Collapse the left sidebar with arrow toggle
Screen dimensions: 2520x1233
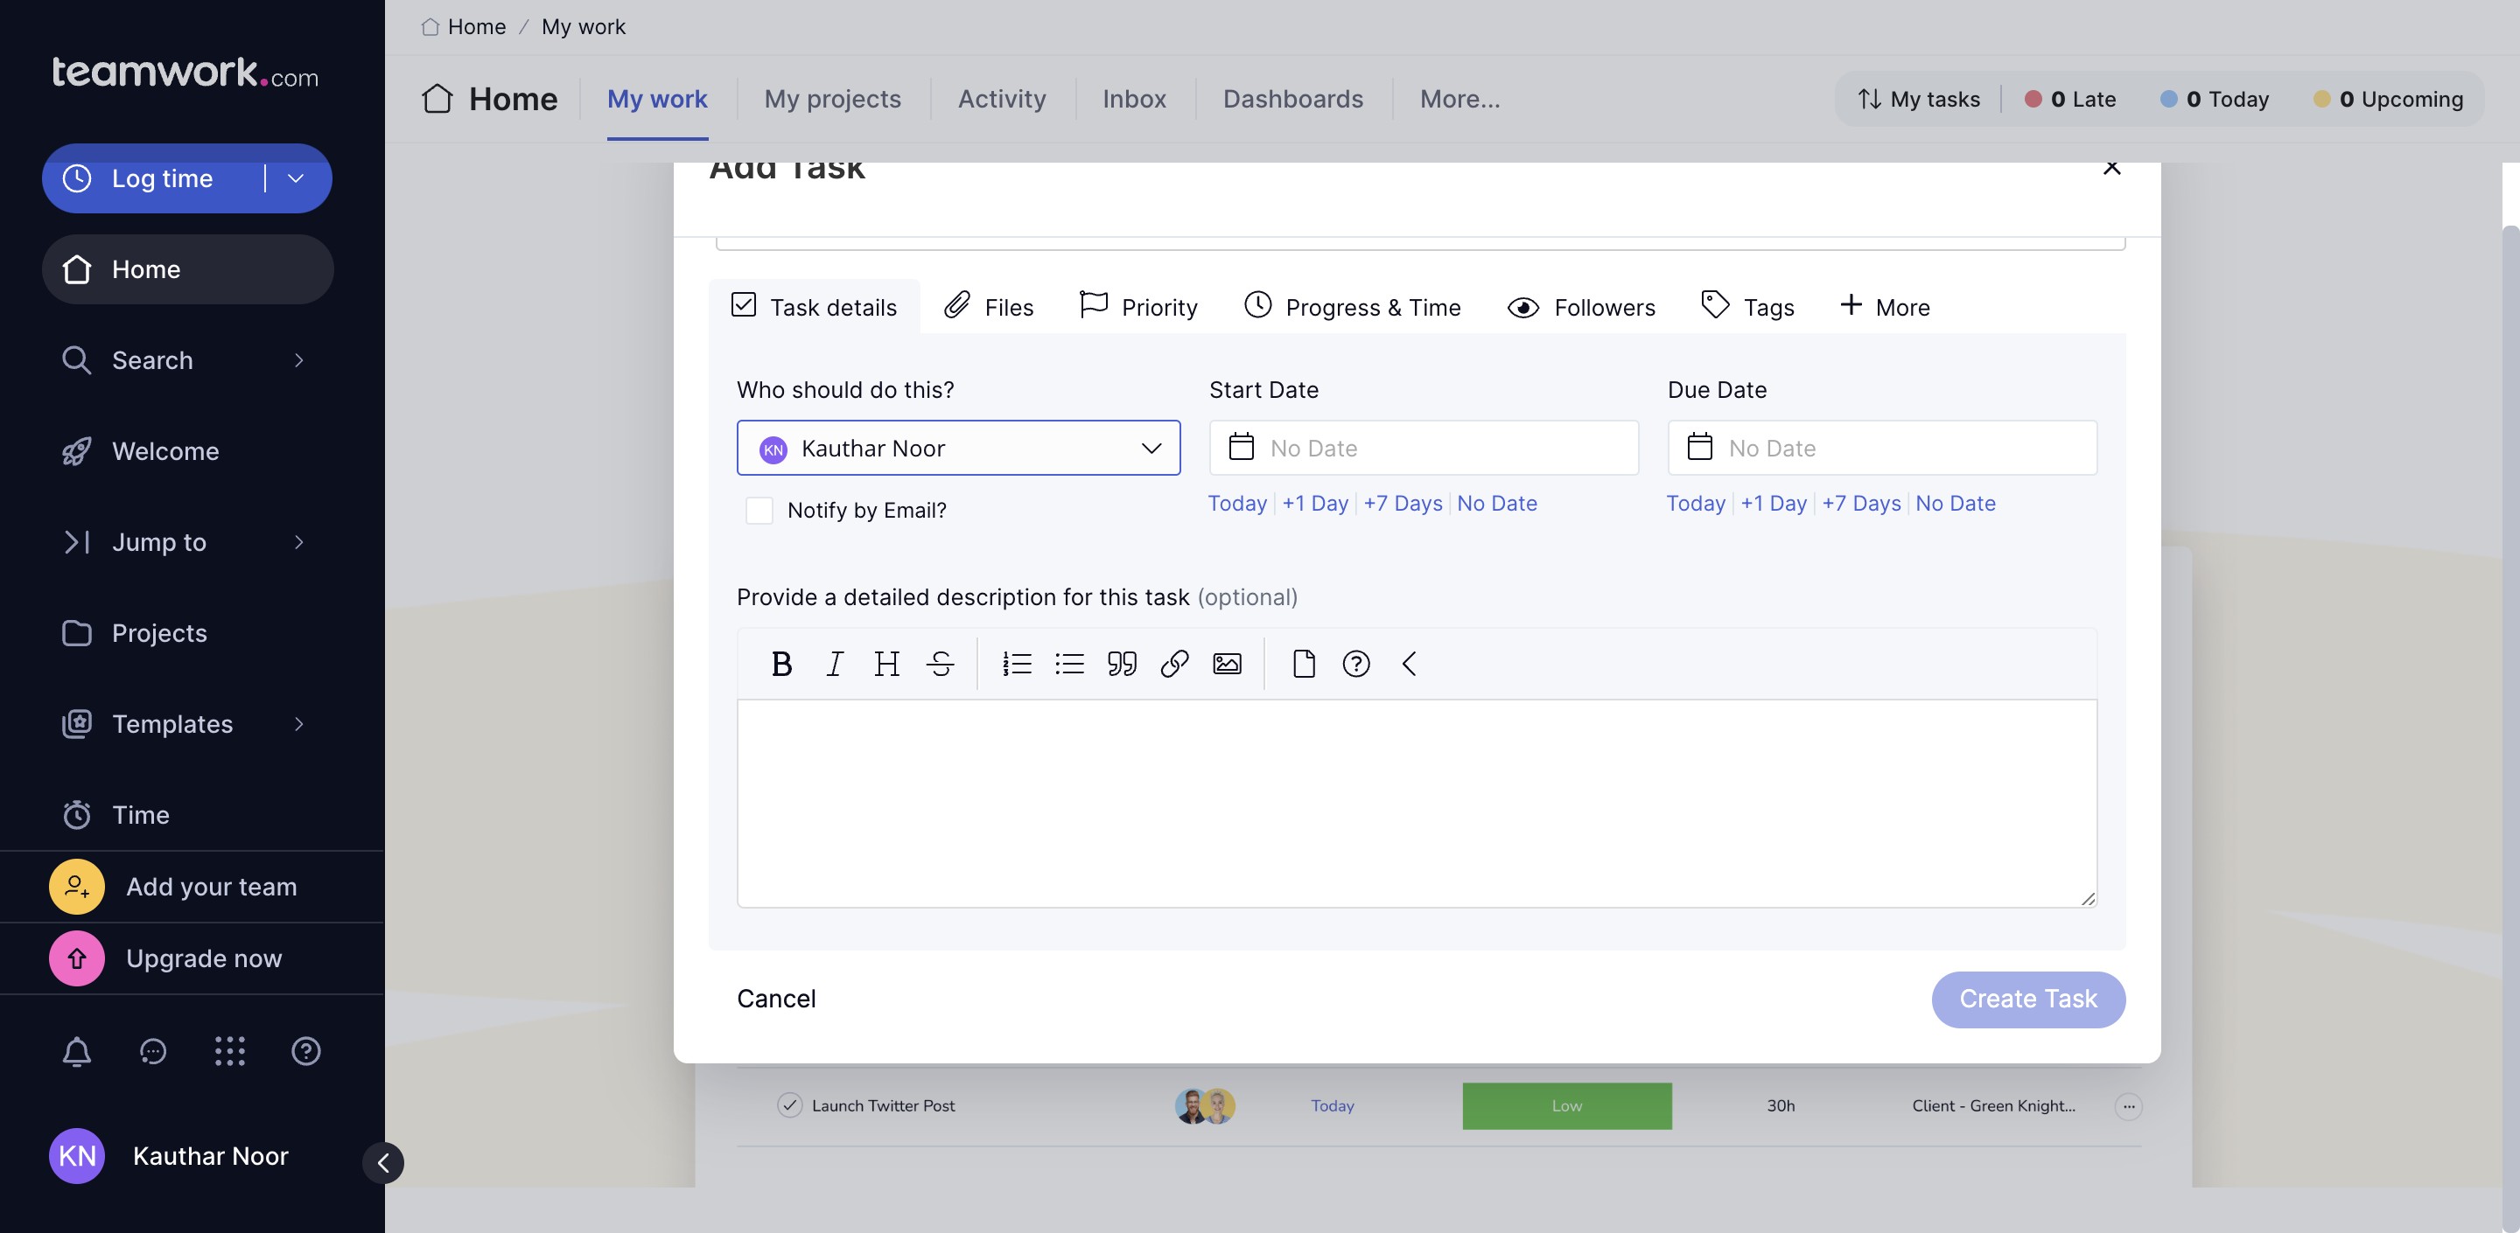[383, 1162]
